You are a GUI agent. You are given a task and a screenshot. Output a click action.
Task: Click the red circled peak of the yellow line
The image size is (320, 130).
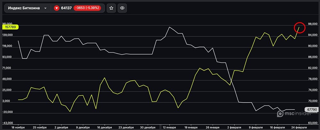tap(300, 28)
